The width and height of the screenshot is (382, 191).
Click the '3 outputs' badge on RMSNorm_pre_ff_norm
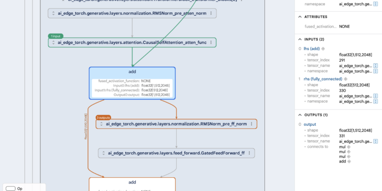[103, 118]
